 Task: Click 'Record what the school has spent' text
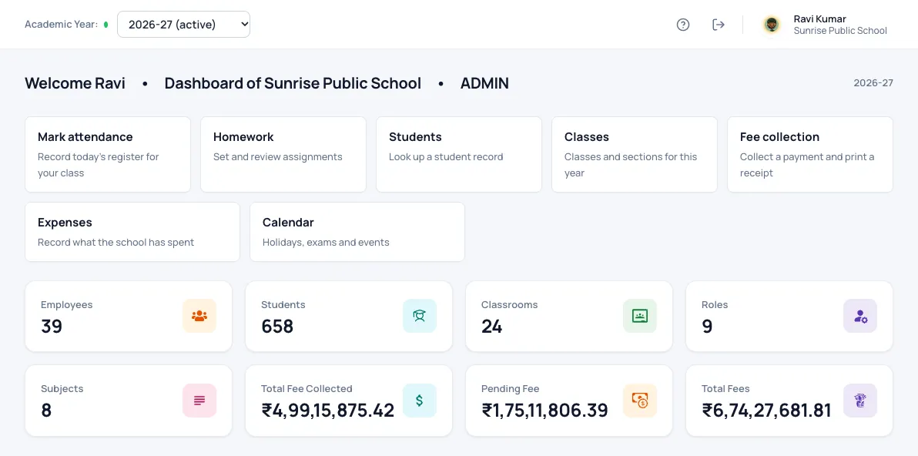click(x=116, y=243)
